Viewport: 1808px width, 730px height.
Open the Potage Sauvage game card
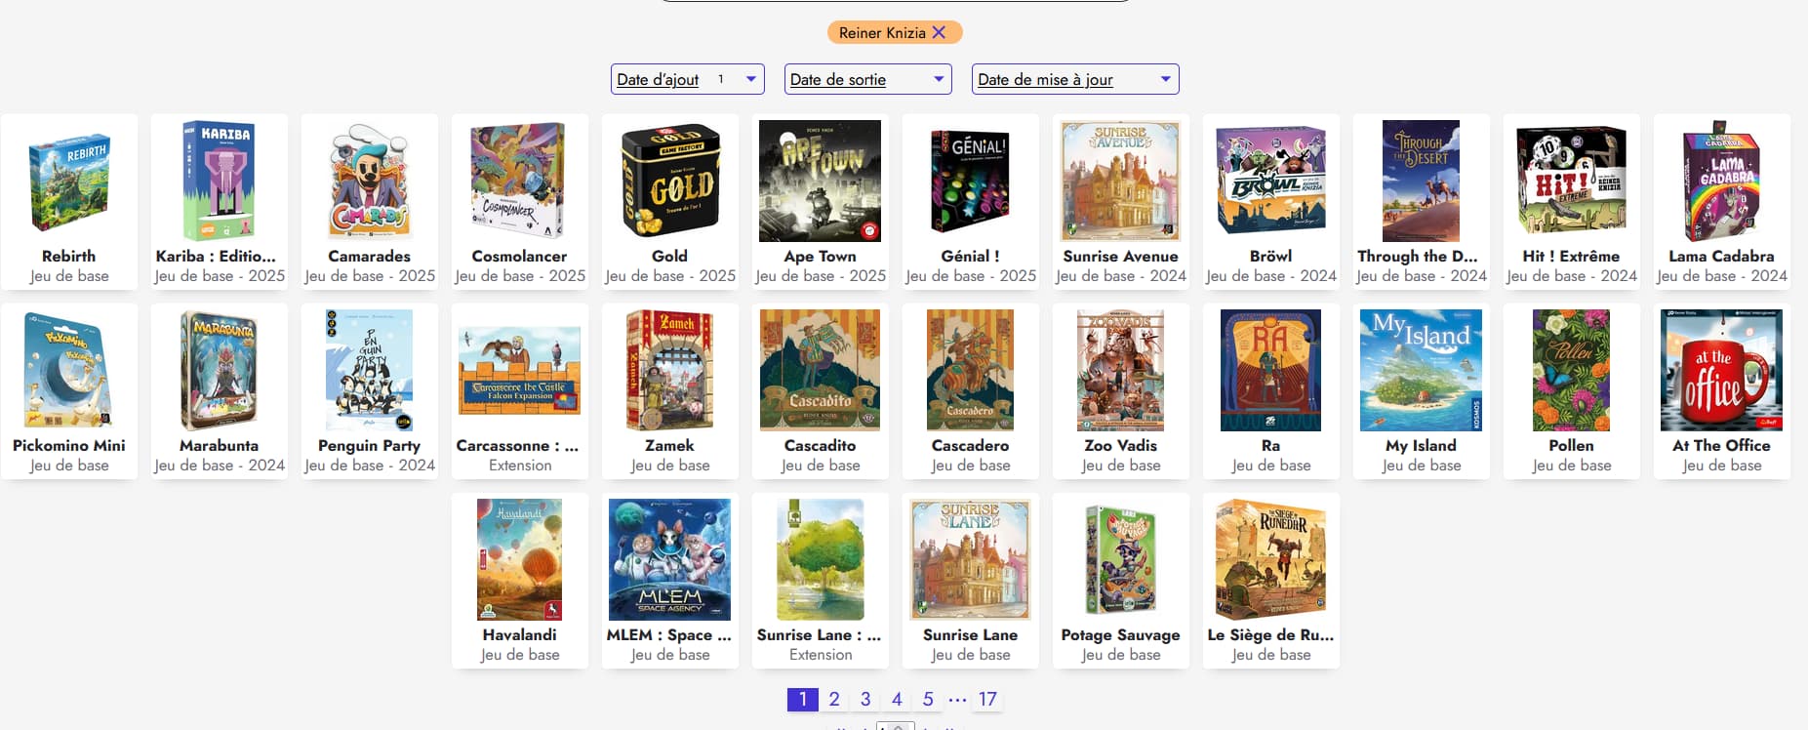1120,580
